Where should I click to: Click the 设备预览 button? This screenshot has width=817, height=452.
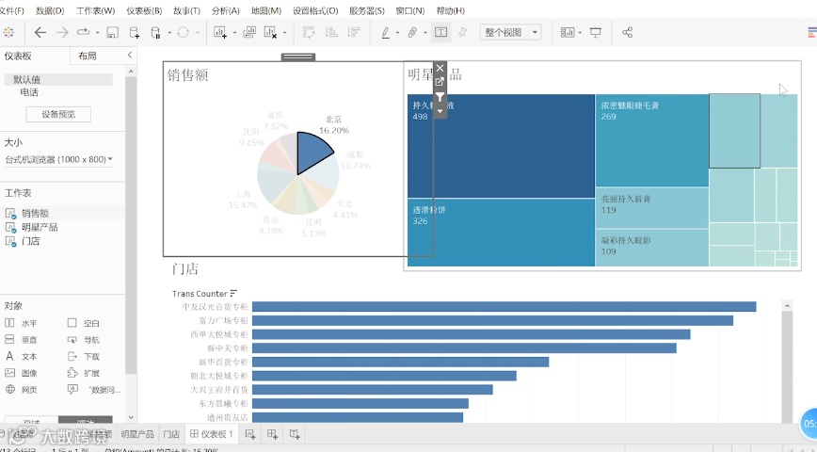point(58,114)
